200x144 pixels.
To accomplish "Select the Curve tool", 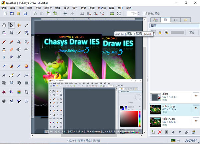I will pyautogui.click(x=27, y=75).
